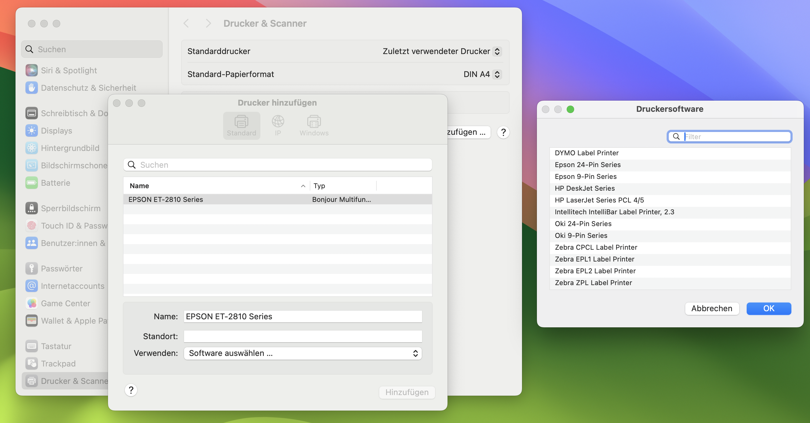810x423 pixels.
Task: Select HP DeskJet Series from list
Action: [584, 188]
